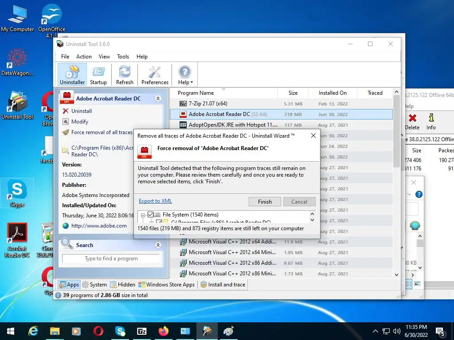Collapse the Search panel

158,245
